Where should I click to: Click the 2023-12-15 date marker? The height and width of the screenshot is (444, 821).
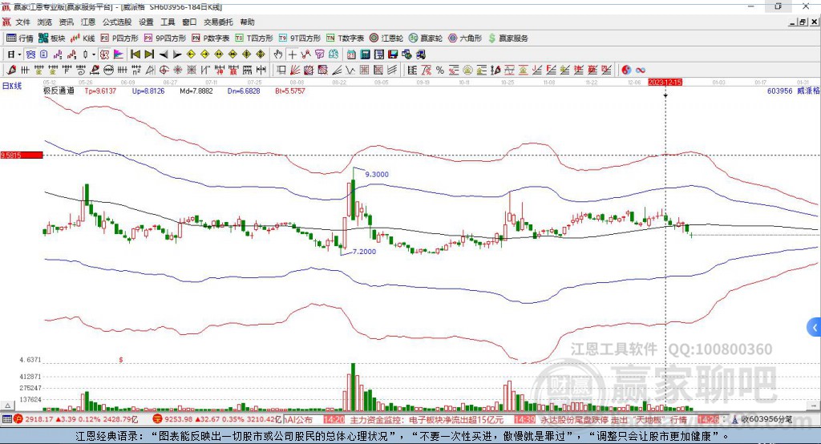665,83
